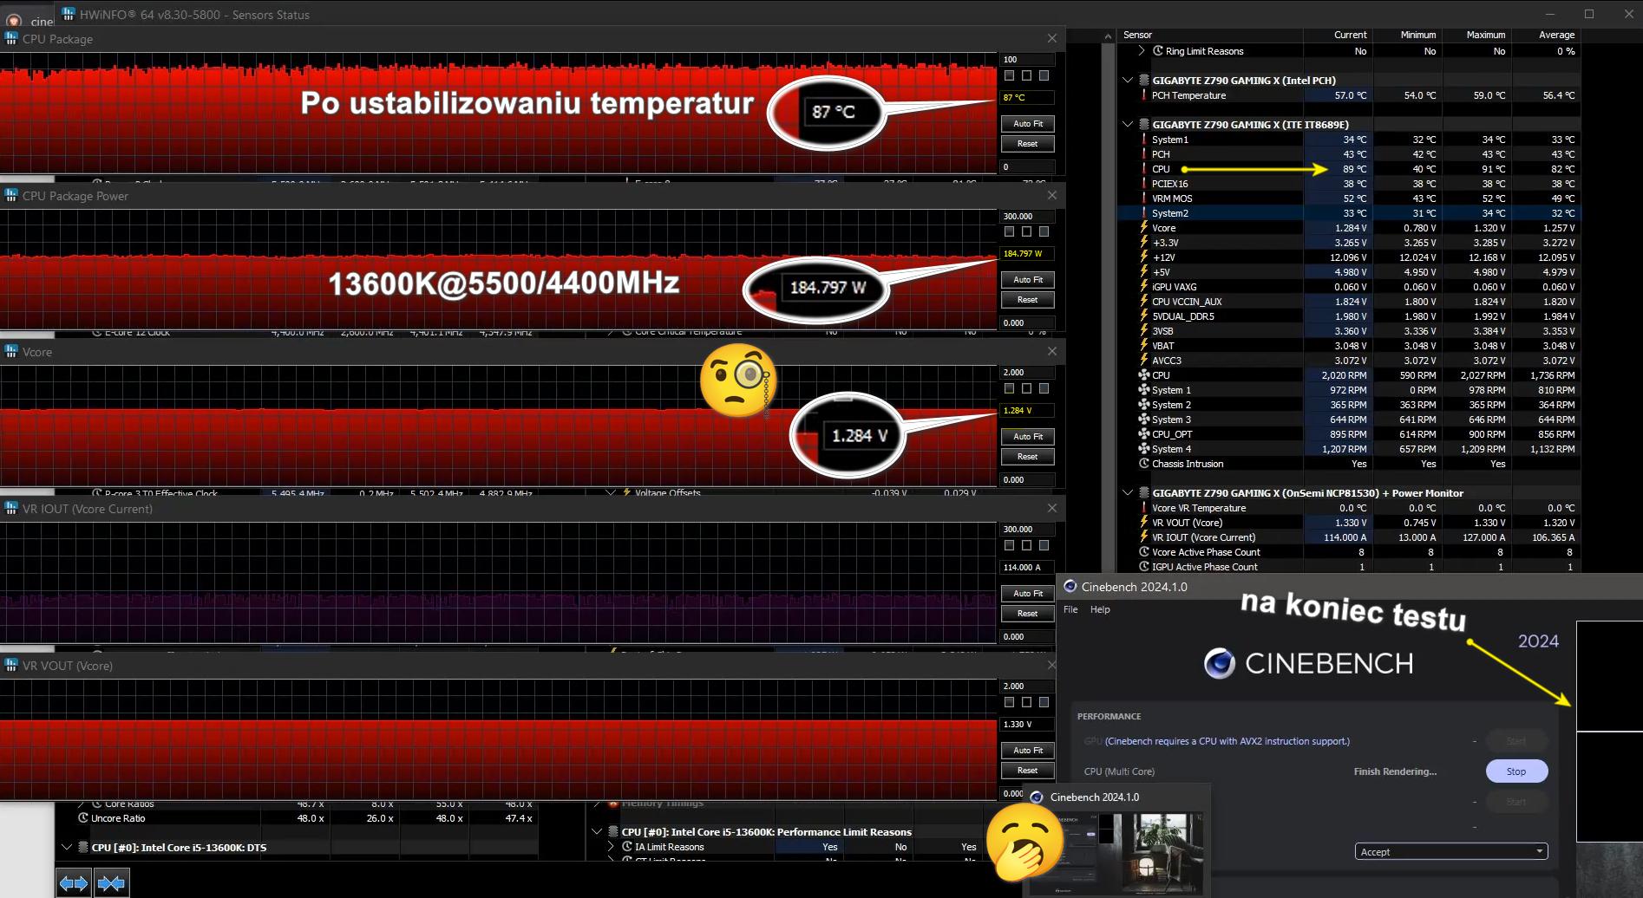The height and width of the screenshot is (898, 1643).
Task: Stop the CPU Multi Core test
Action: pyautogui.click(x=1515, y=771)
